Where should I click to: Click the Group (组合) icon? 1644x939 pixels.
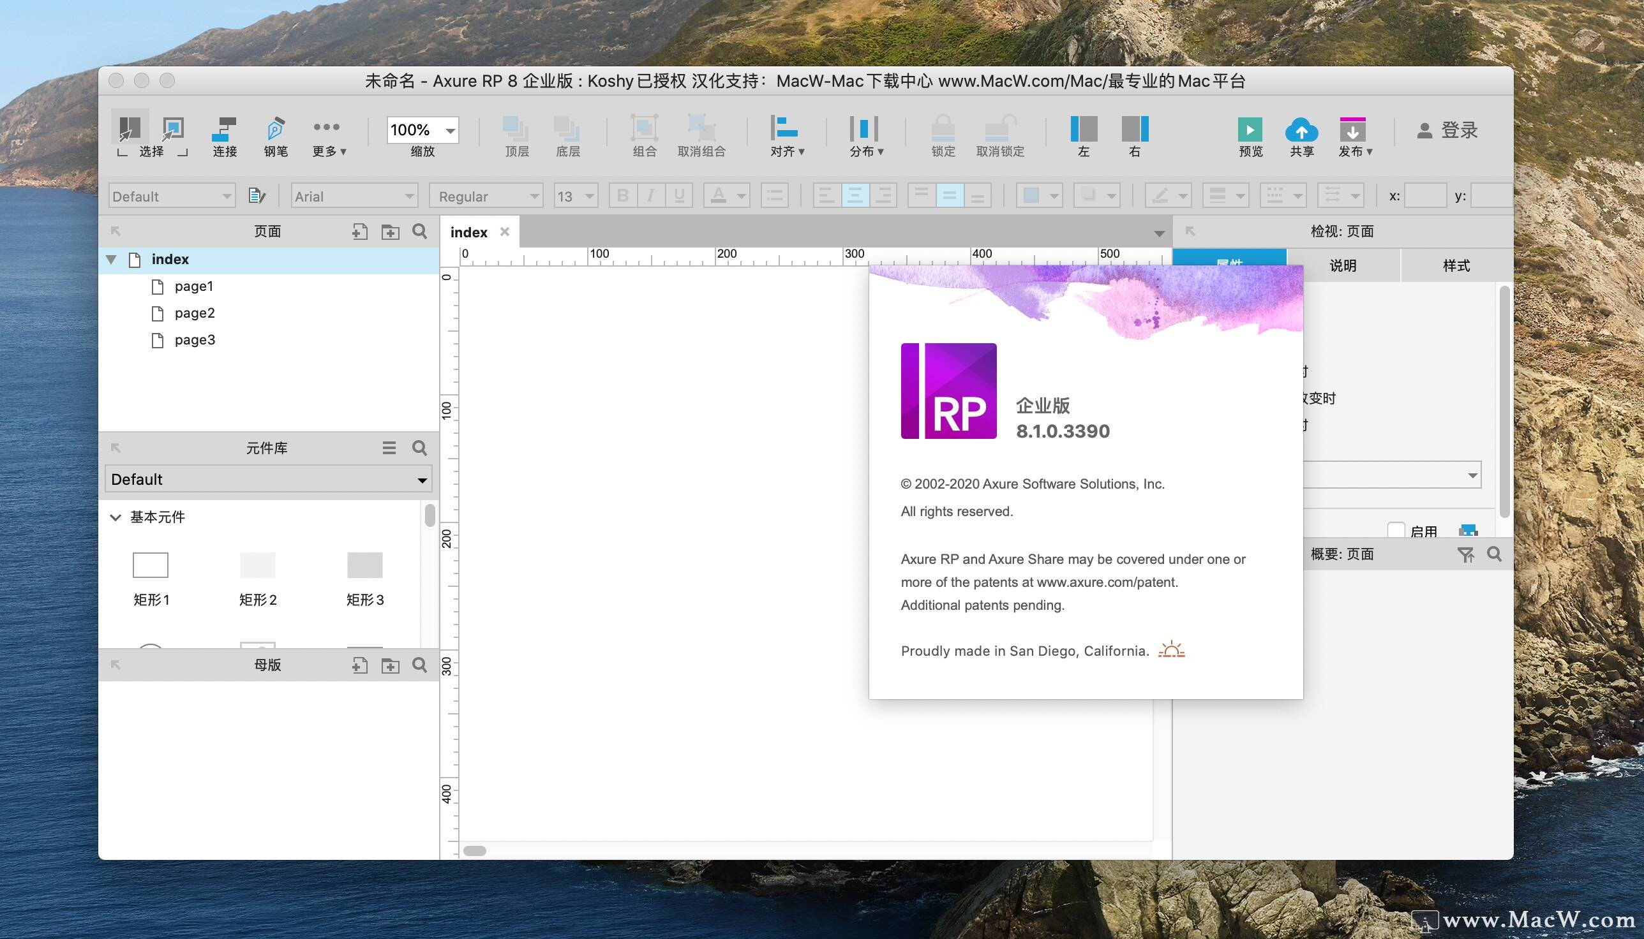(x=644, y=128)
